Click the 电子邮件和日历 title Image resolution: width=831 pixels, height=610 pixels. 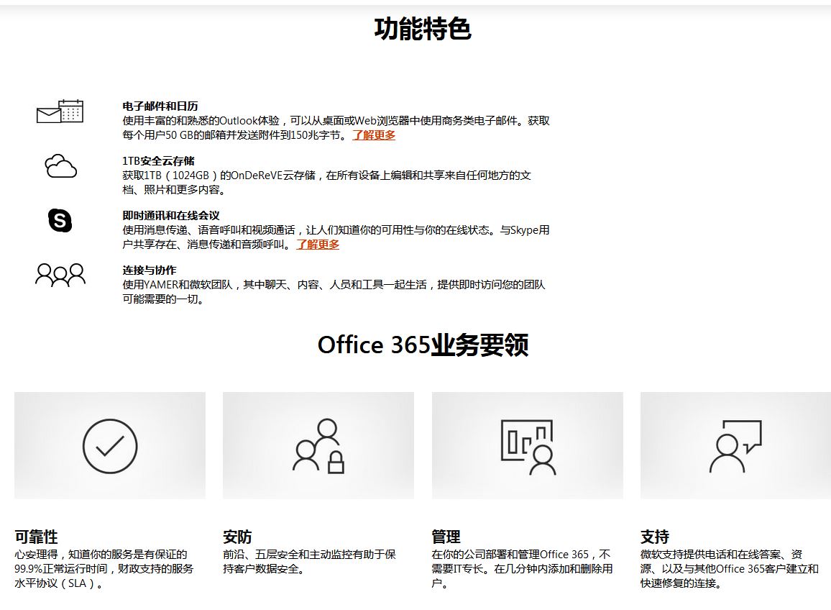coord(160,106)
